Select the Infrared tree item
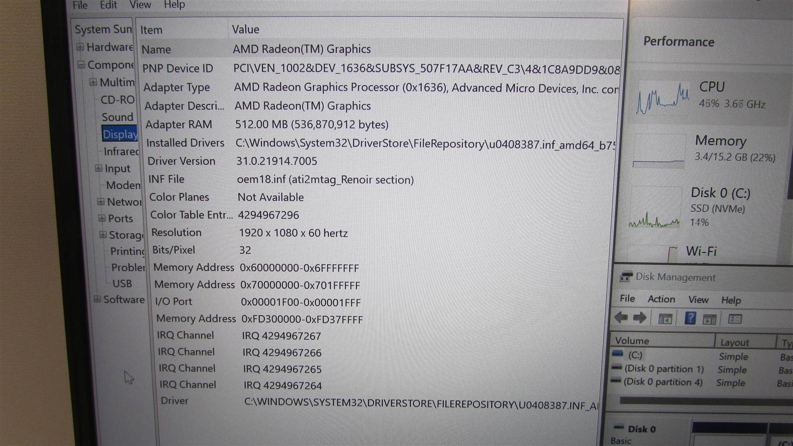This screenshot has height=446, width=793. (121, 151)
